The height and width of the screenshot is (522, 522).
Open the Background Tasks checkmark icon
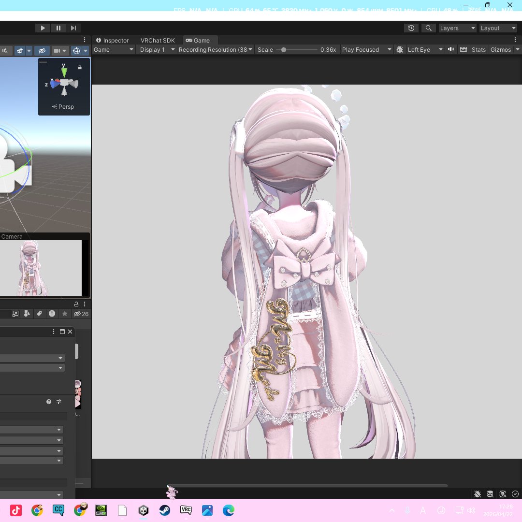(515, 494)
